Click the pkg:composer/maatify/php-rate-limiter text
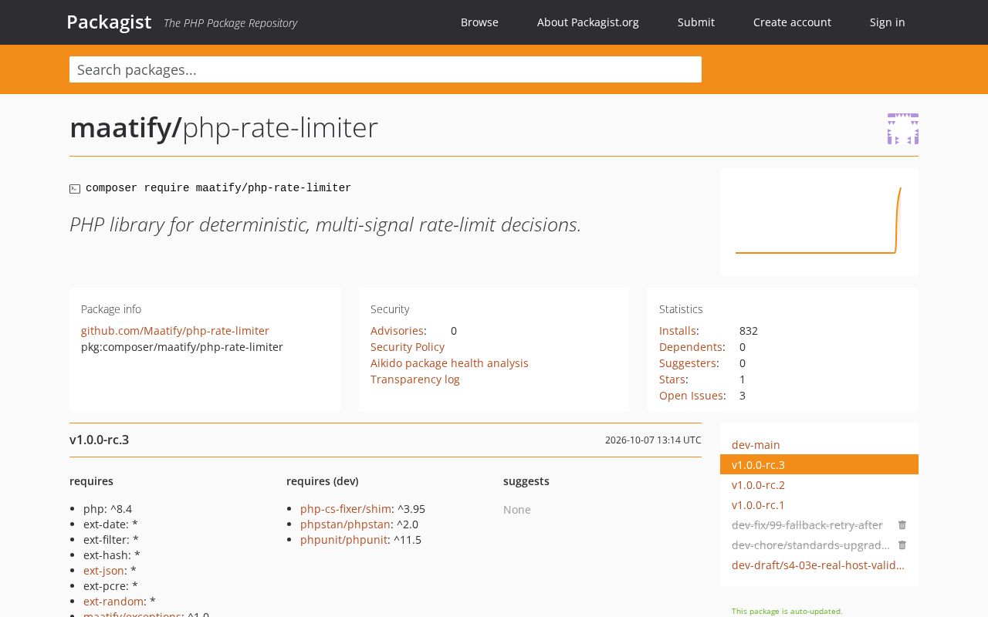The height and width of the screenshot is (617, 988). tap(182, 347)
